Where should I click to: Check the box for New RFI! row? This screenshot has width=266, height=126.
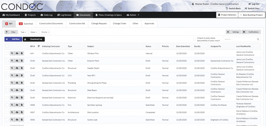pos(7,75)
